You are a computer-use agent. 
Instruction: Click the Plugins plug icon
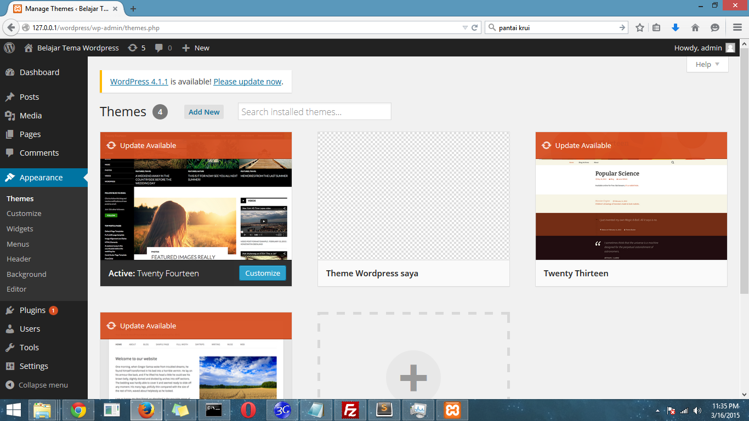pos(10,310)
